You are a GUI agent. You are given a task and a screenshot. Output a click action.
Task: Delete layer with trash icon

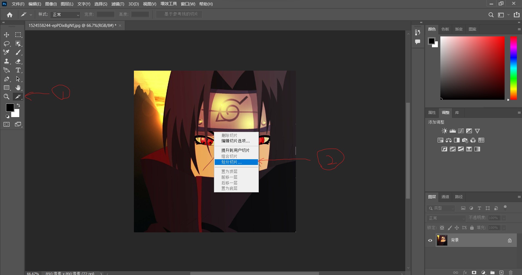tap(511, 272)
